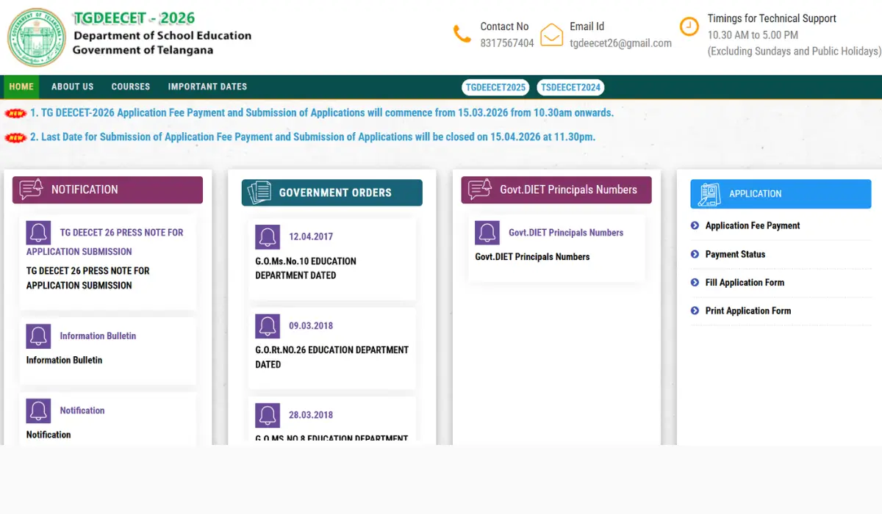Open the Application Fee Payment link
The image size is (882, 514).
tap(752, 225)
